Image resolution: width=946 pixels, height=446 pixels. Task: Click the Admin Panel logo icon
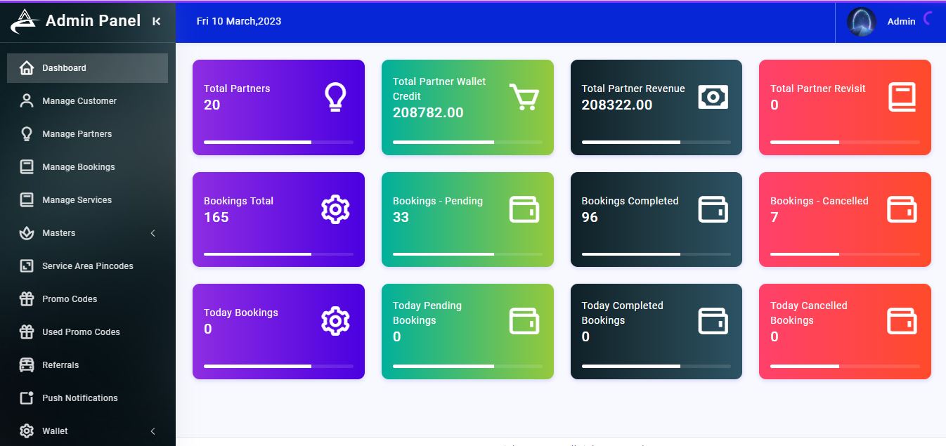(x=24, y=22)
